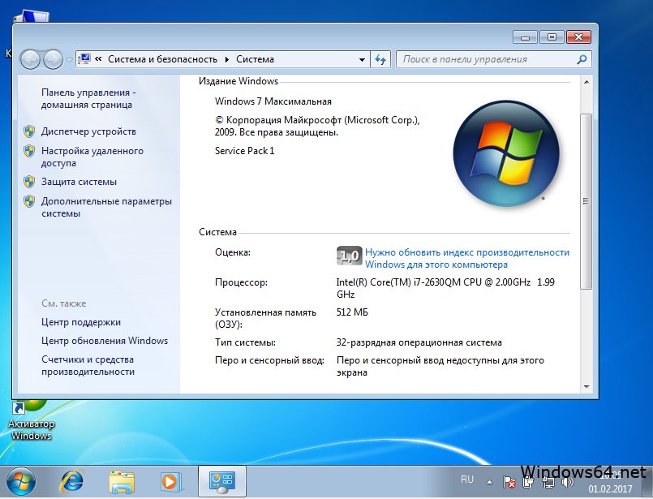Image resolution: width=653 pixels, height=499 pixels.
Task: Select the processor value 'Intel(R) Core(TM) i7-2630QM'
Action: point(398,282)
